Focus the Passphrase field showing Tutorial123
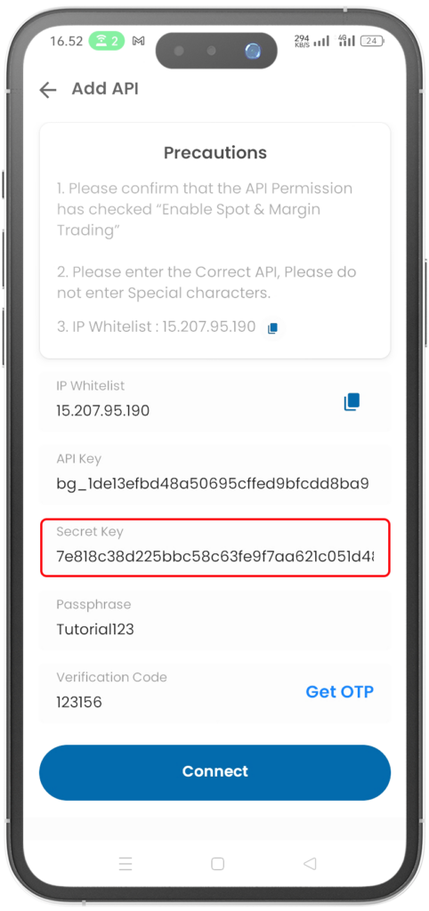This screenshot has width=429, height=911. 215,620
